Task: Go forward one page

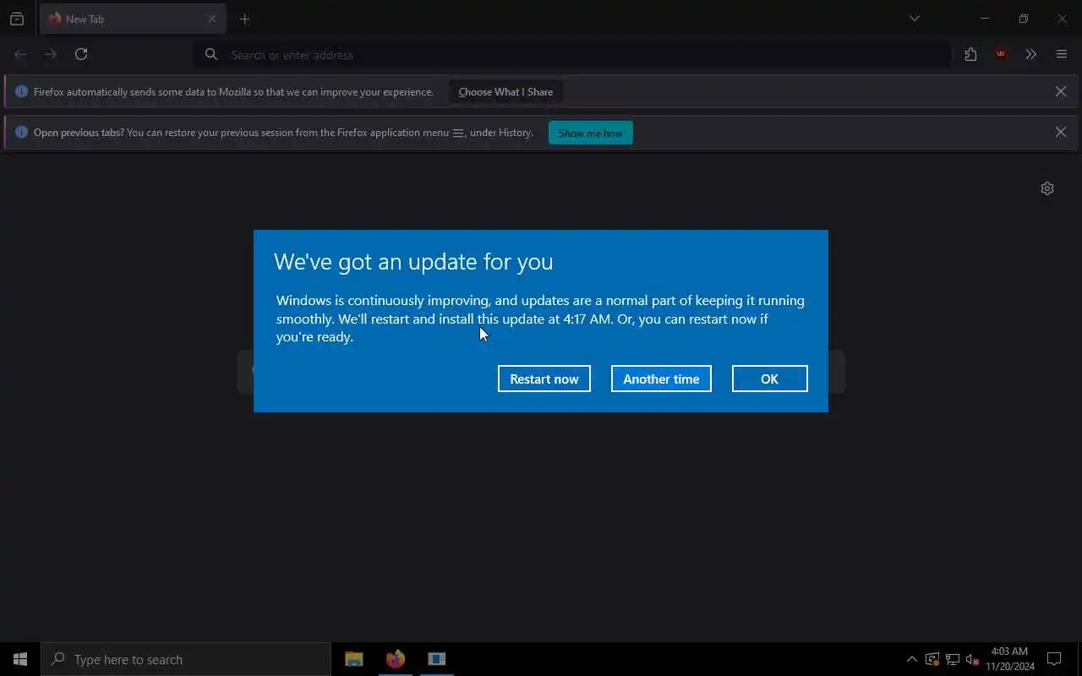Action: tap(51, 54)
